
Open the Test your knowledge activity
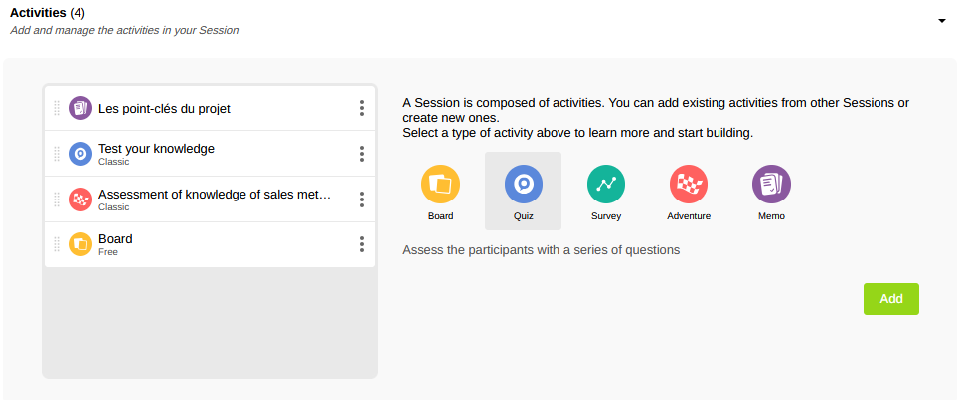[x=156, y=149]
